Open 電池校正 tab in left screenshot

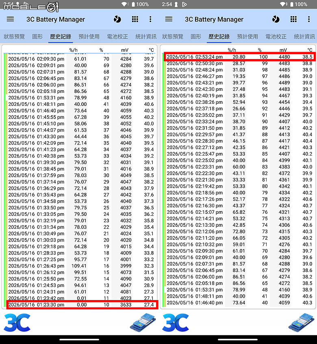point(117,36)
